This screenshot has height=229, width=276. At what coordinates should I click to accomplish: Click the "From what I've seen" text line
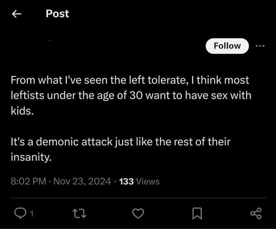[130, 80]
